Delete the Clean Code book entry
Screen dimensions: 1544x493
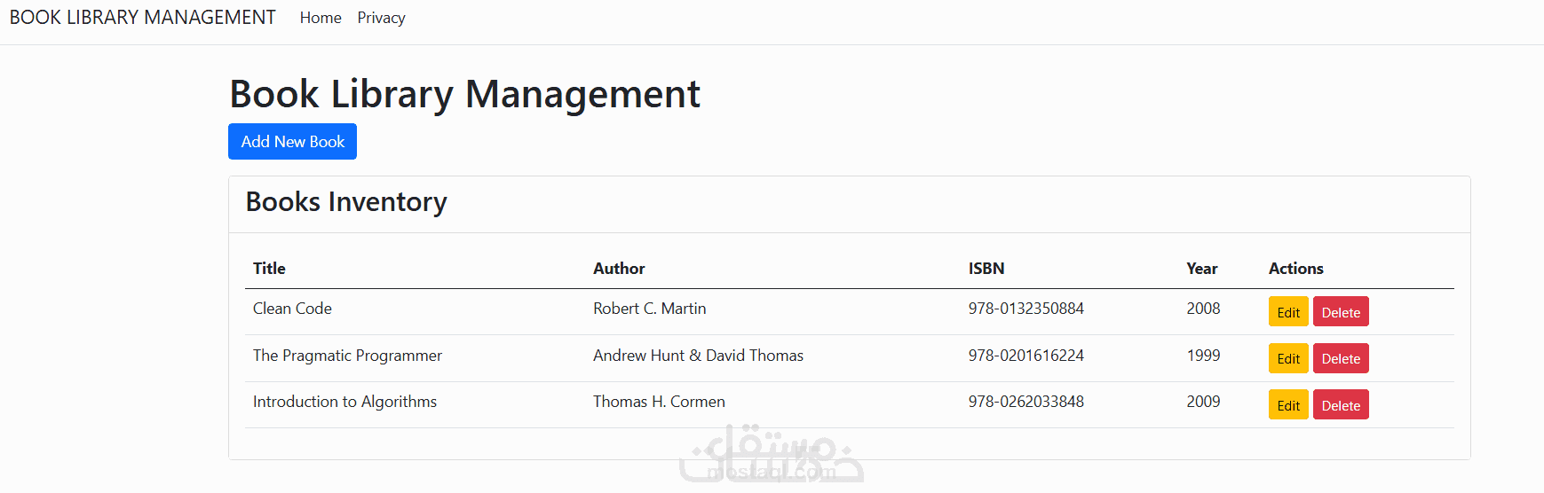pos(1340,312)
